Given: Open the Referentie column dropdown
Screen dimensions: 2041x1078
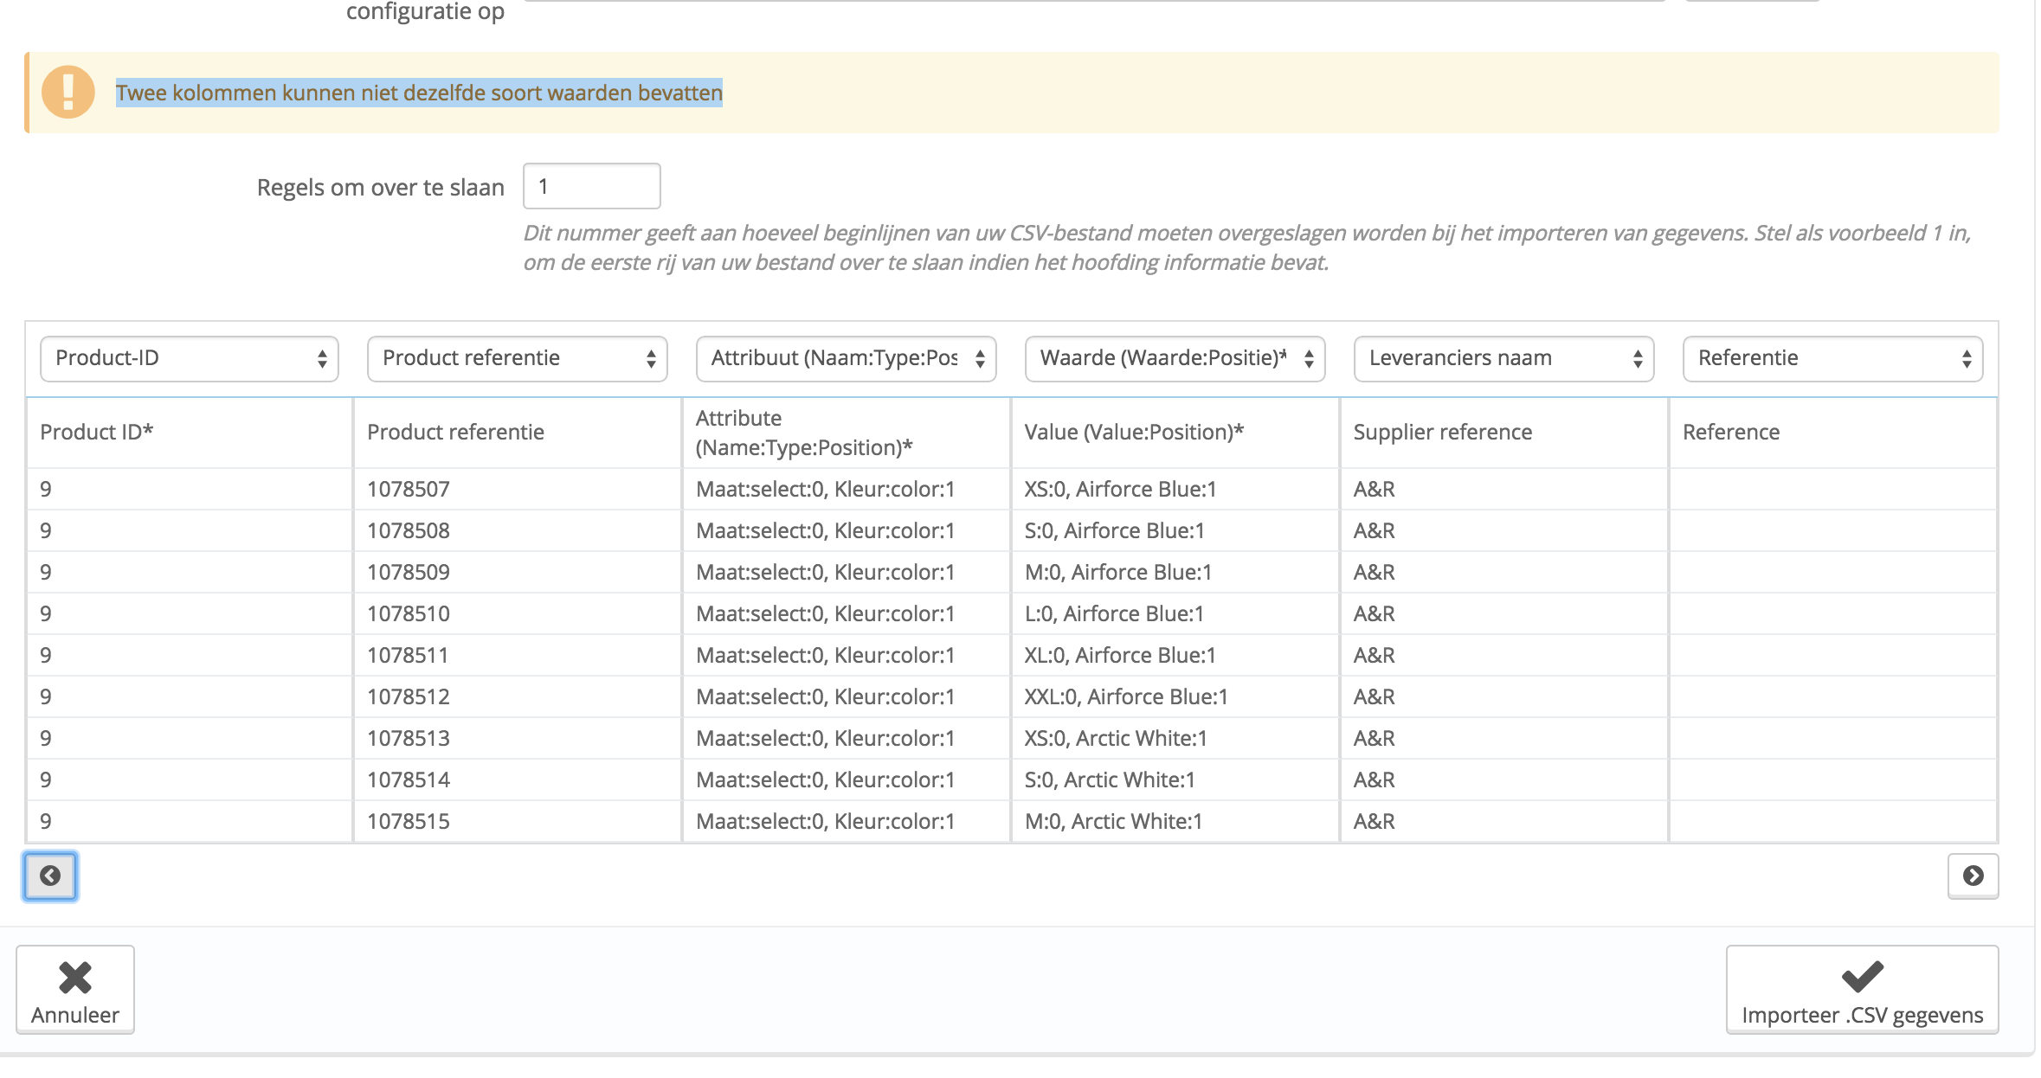Looking at the screenshot, I should point(1832,358).
